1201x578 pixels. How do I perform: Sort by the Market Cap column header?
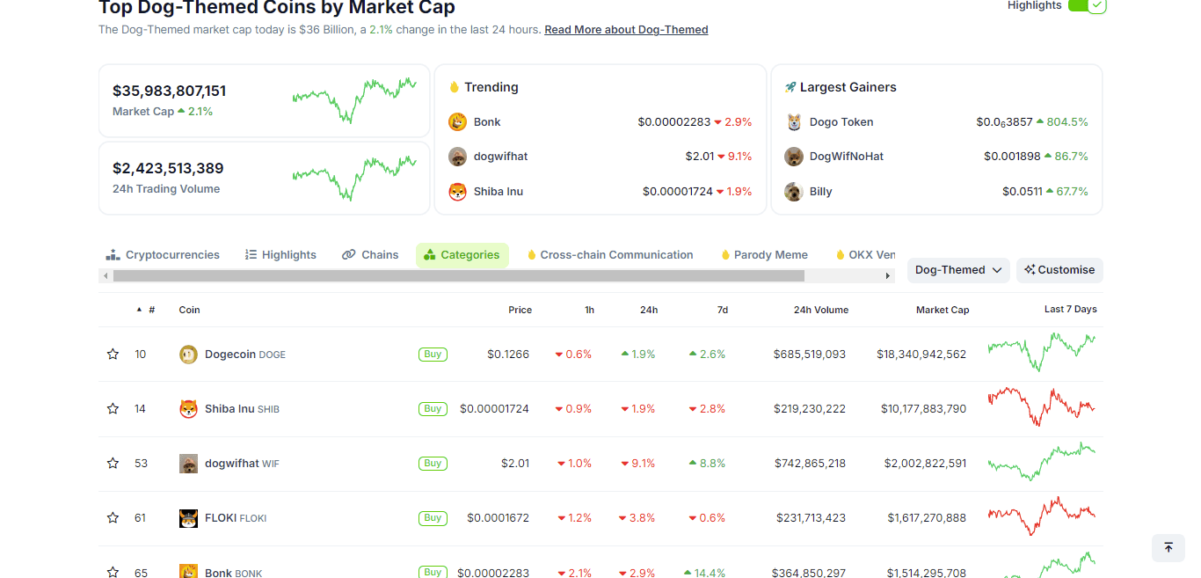coord(943,310)
